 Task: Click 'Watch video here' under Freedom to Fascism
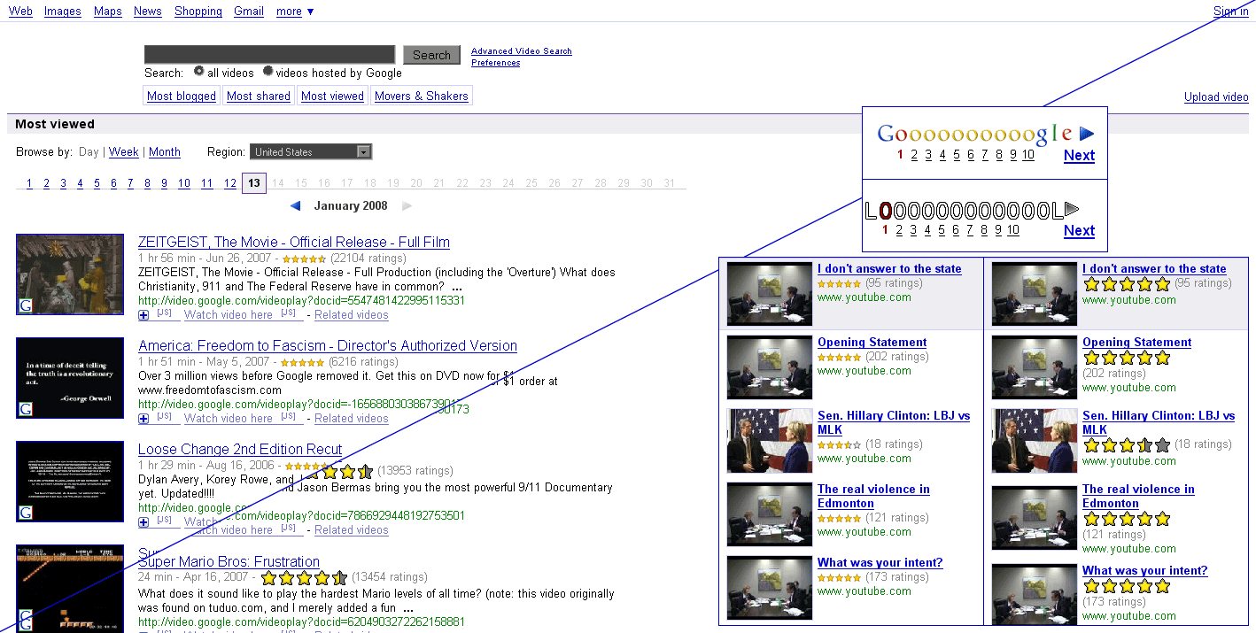tap(229, 419)
